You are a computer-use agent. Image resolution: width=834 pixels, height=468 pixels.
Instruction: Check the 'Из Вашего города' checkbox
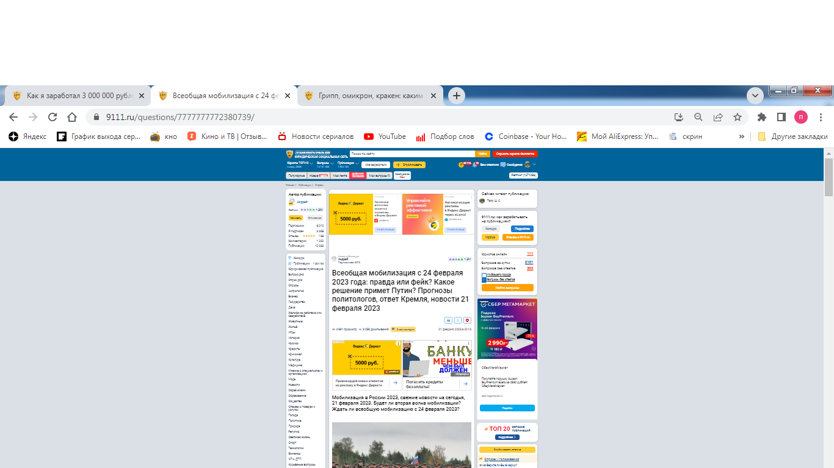pyautogui.click(x=484, y=275)
